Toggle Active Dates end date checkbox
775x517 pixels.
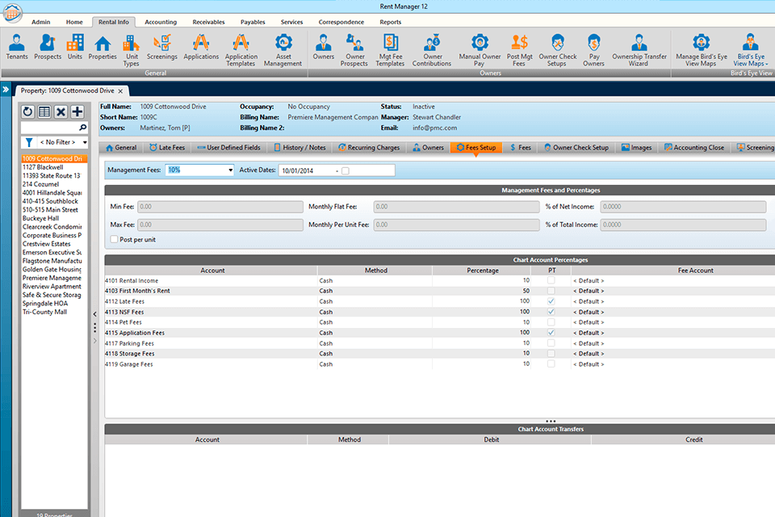[x=346, y=170]
